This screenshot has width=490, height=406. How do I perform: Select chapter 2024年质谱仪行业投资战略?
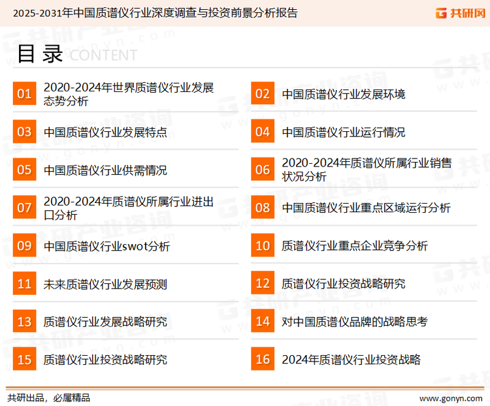(x=351, y=360)
